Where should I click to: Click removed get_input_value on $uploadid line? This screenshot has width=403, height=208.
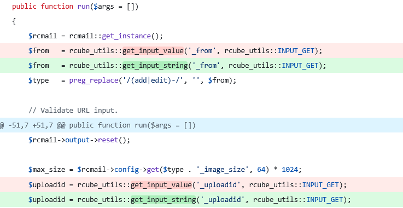click(x=161, y=185)
